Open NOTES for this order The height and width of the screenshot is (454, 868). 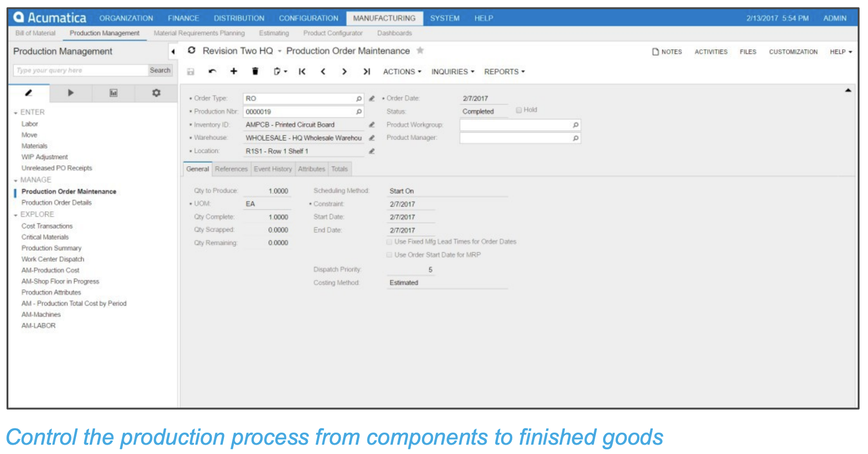point(667,52)
